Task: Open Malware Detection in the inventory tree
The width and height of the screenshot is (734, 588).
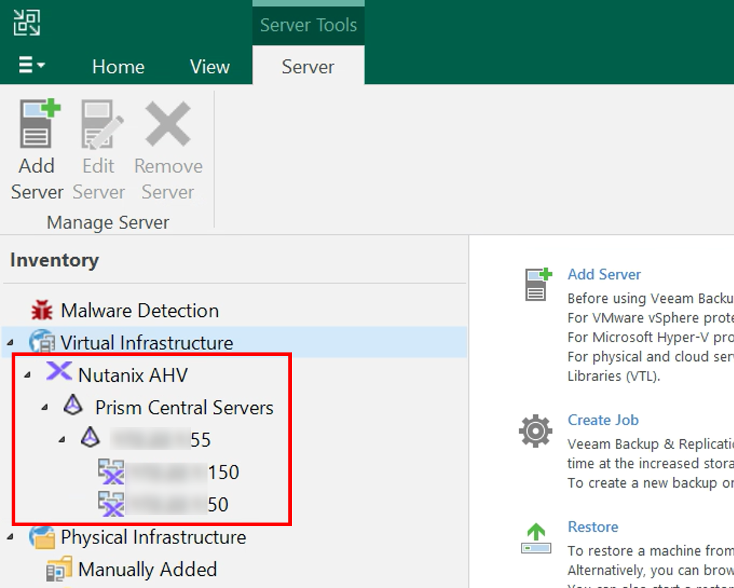Action: tap(140, 311)
